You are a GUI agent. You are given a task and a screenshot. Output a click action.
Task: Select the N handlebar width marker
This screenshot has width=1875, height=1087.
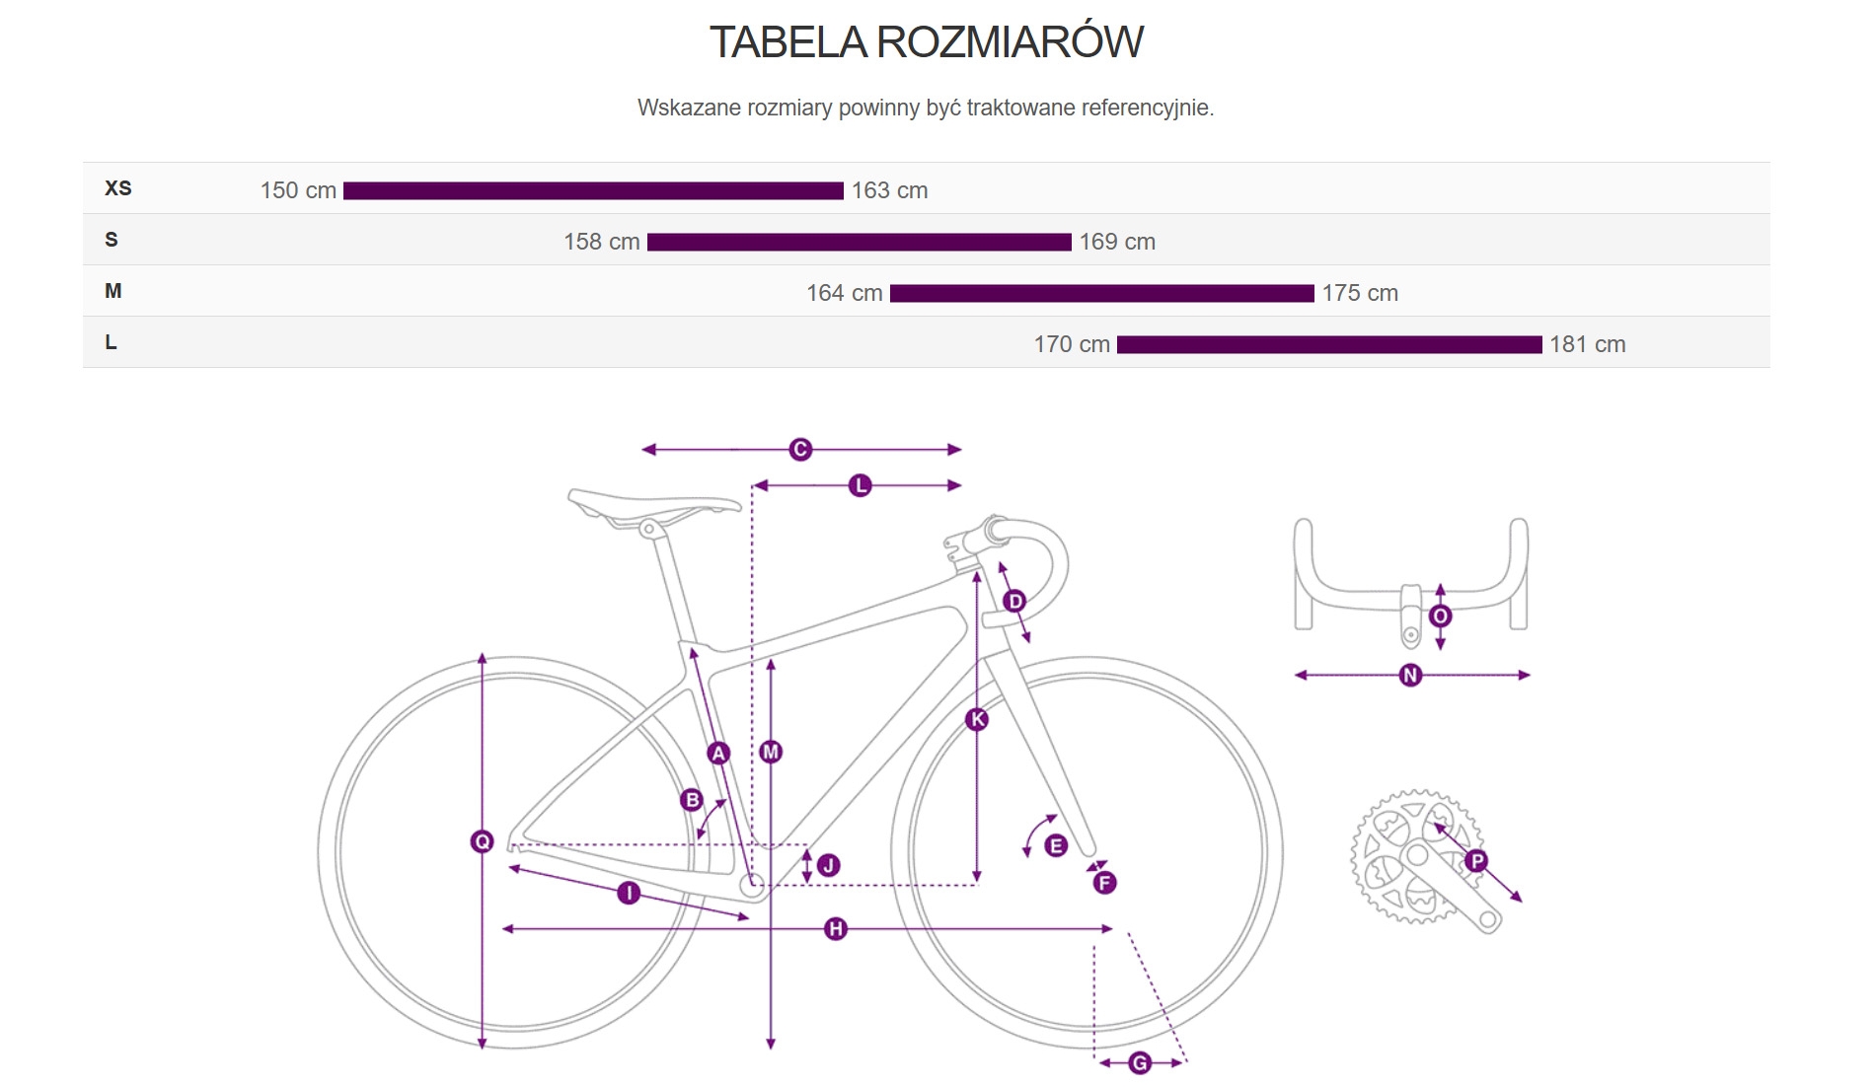click(x=1410, y=676)
